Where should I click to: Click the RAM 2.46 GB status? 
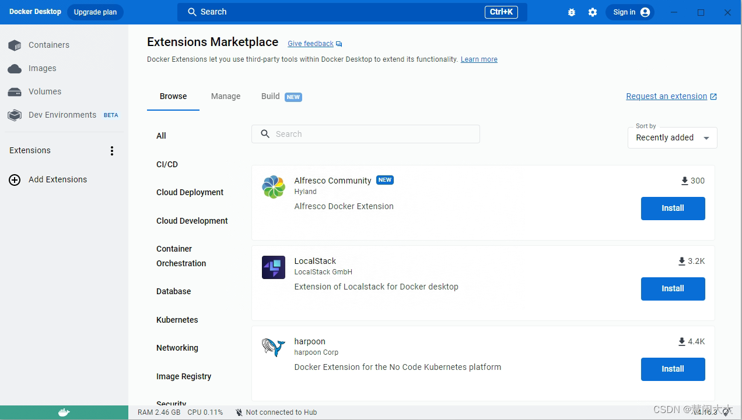tap(159, 412)
